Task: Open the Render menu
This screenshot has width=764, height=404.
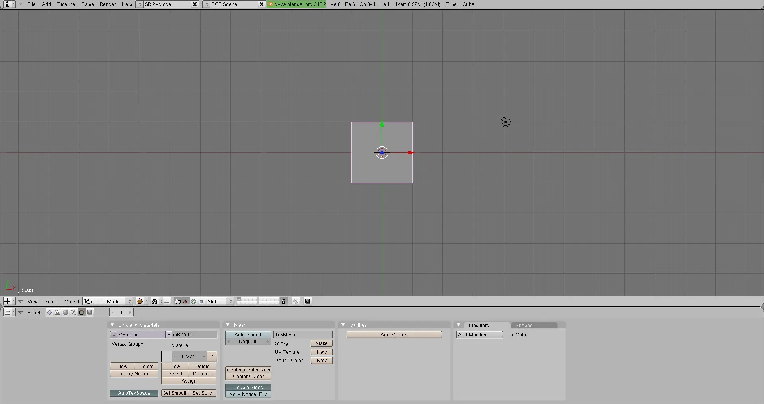Action: [x=107, y=4]
